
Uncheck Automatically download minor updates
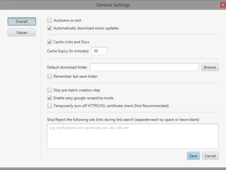pyautogui.click(x=49, y=28)
